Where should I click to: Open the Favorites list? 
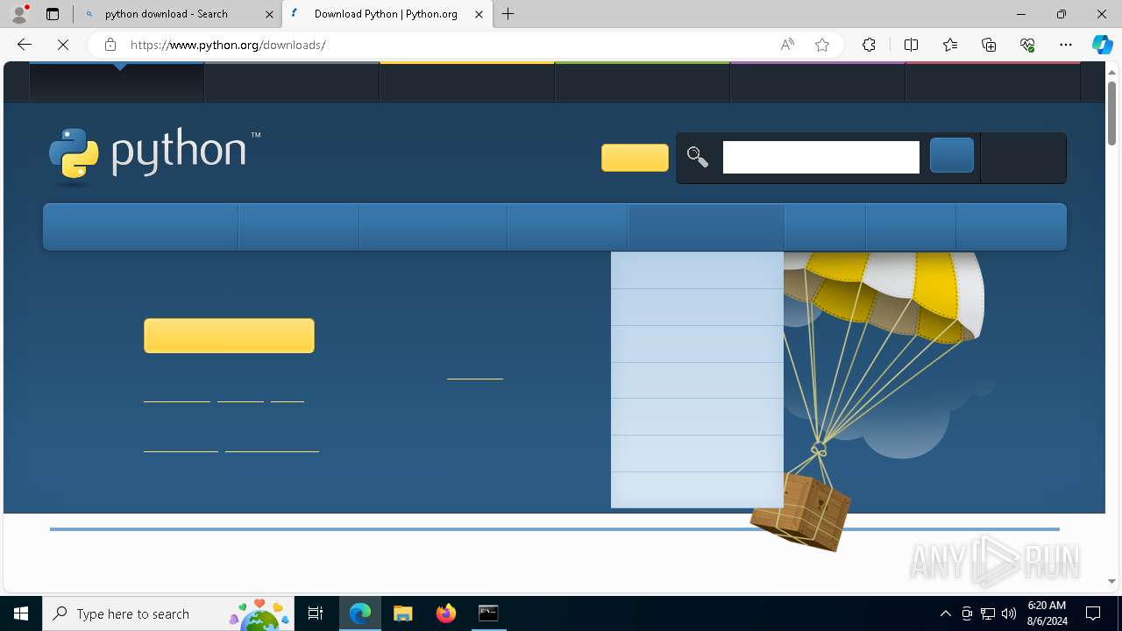(950, 45)
